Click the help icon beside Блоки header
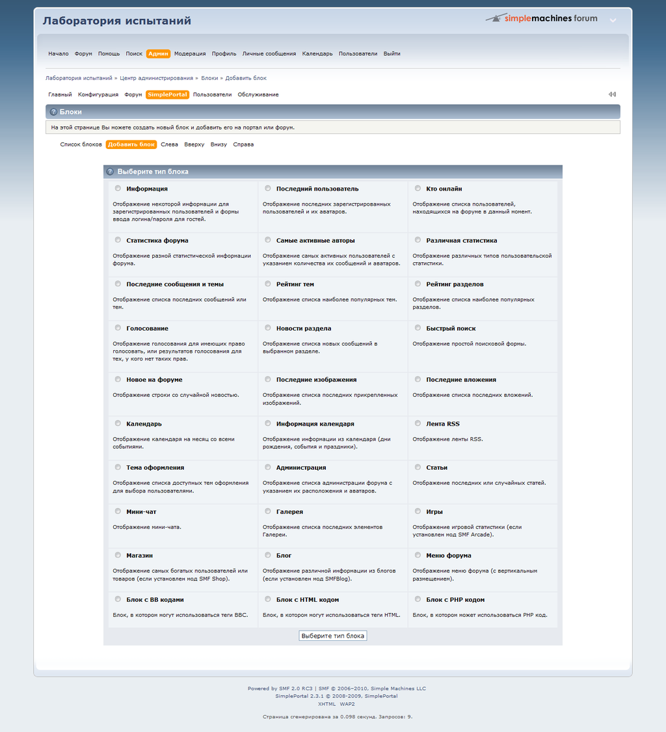Image resolution: width=666 pixels, height=732 pixels. tap(53, 112)
